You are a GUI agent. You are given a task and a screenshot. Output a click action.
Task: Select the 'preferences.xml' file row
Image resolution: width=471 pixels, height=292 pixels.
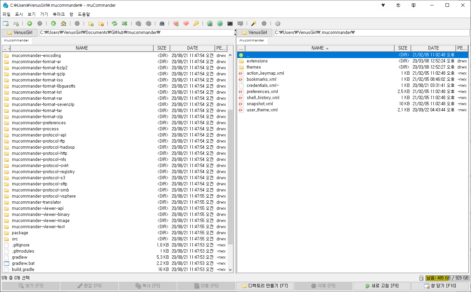(353, 92)
